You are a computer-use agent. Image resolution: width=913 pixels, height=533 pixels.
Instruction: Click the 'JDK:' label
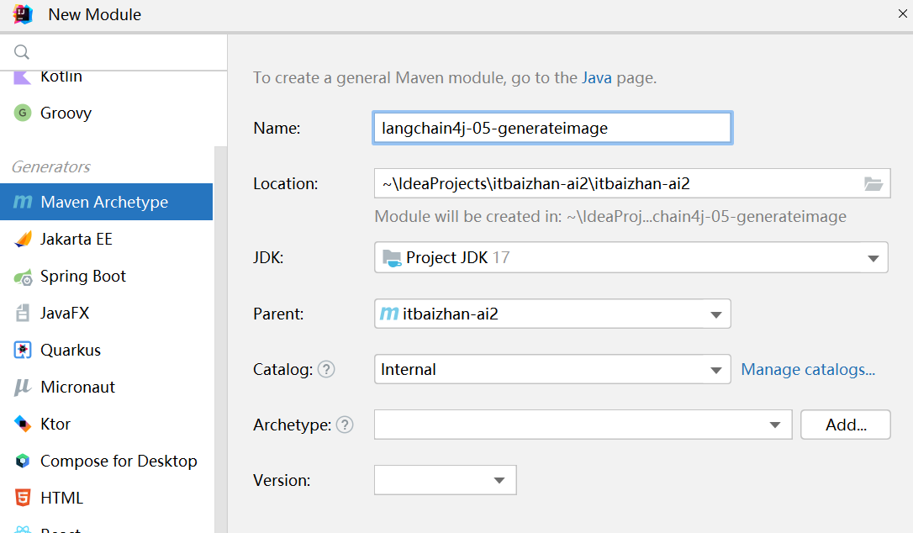coord(268,257)
